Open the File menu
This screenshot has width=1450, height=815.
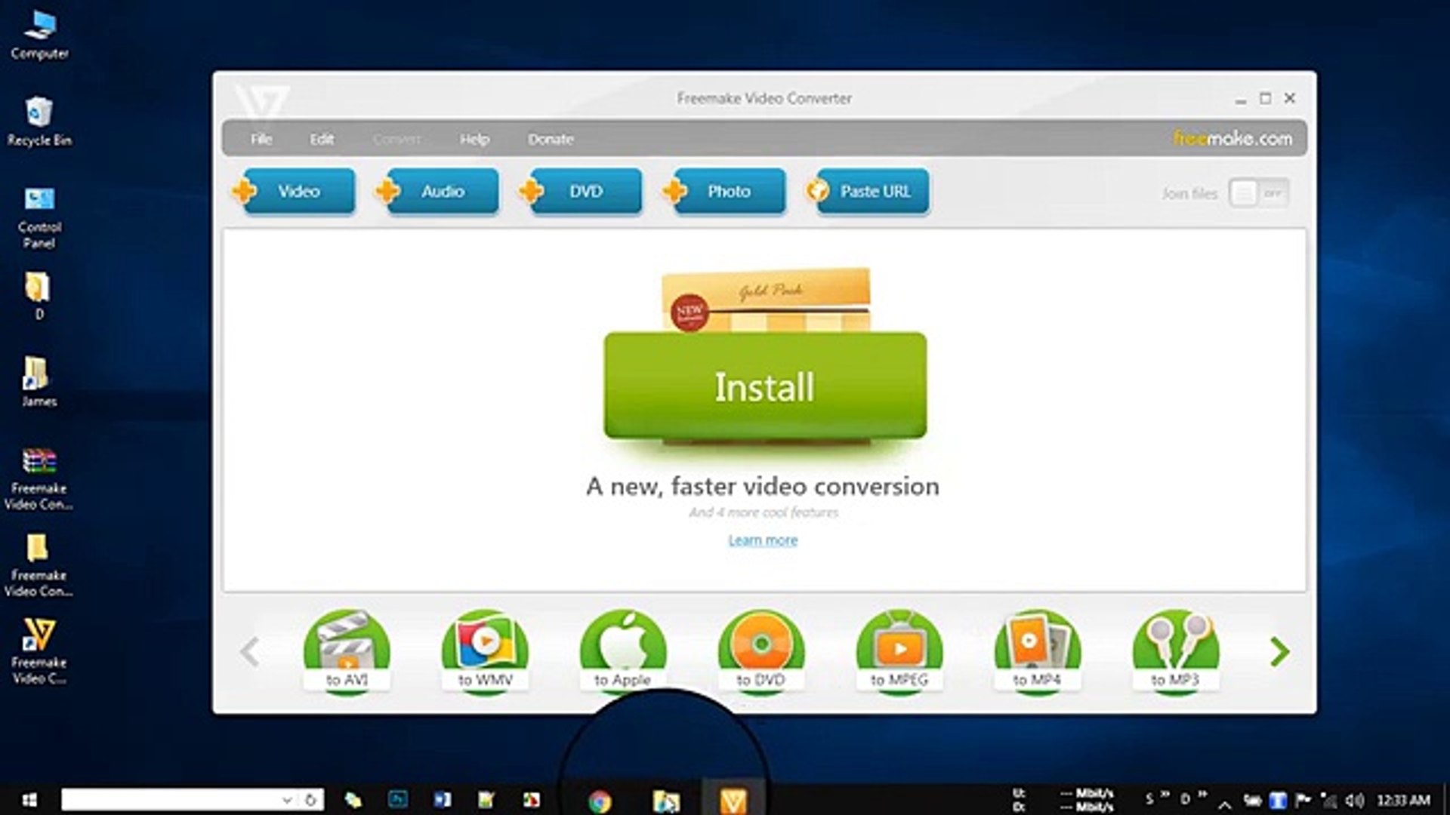[x=261, y=139]
